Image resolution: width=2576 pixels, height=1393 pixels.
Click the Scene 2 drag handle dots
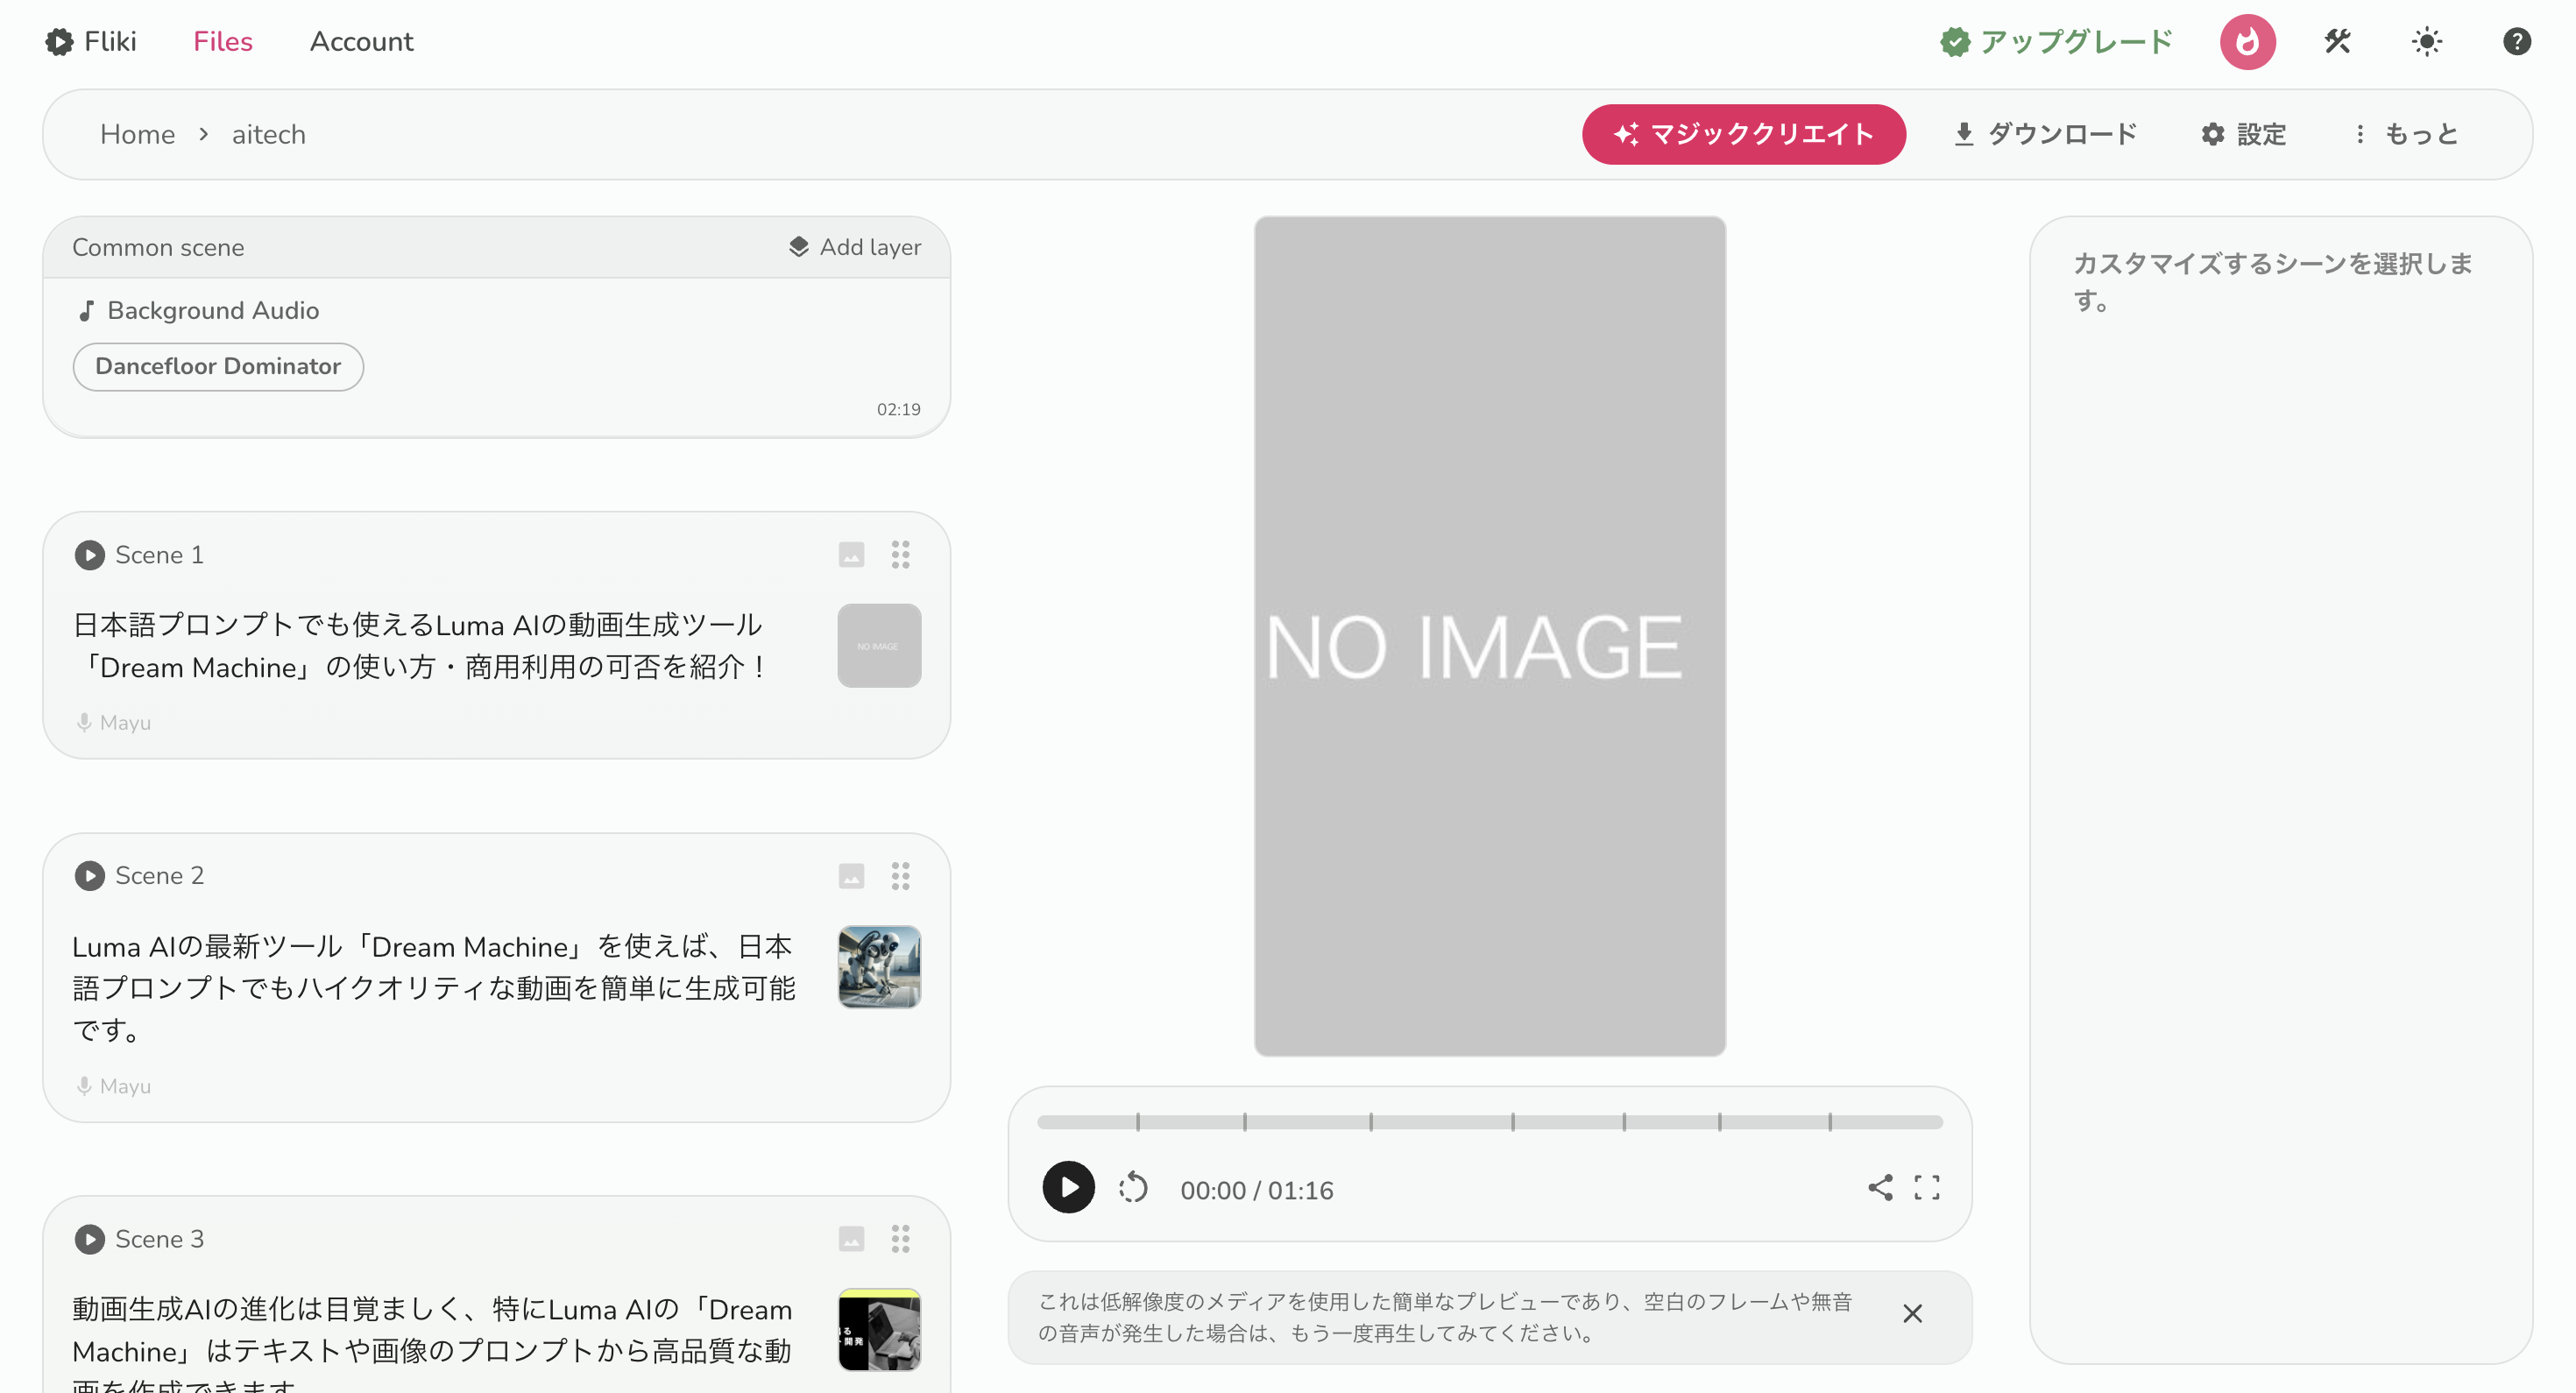(x=900, y=876)
